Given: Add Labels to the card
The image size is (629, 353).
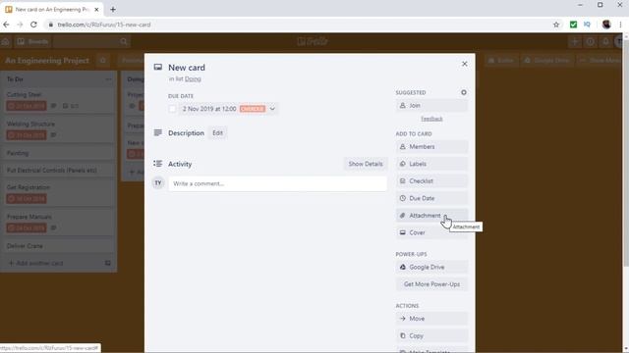Looking at the screenshot, I should point(431,164).
